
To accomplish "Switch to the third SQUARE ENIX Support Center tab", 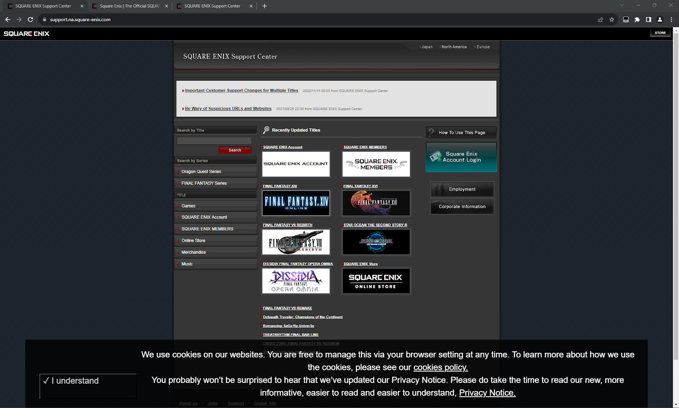I will [x=214, y=6].
